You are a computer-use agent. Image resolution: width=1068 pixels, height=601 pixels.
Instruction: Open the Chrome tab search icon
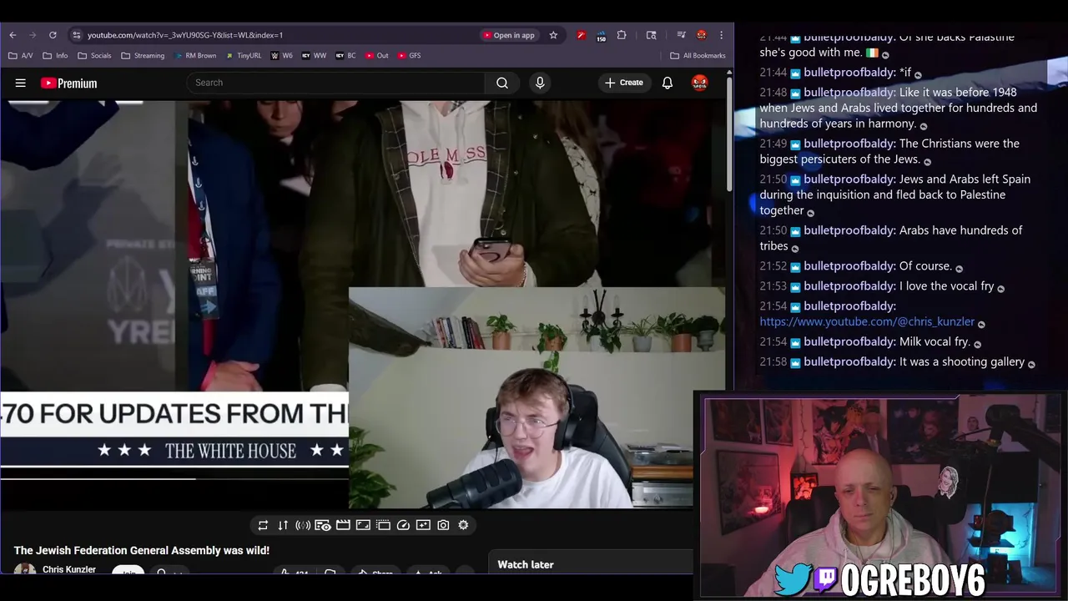click(651, 35)
